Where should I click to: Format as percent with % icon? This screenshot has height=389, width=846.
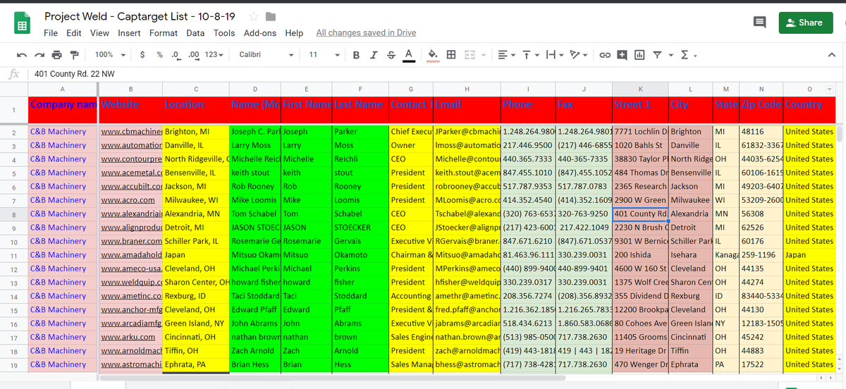[160, 55]
